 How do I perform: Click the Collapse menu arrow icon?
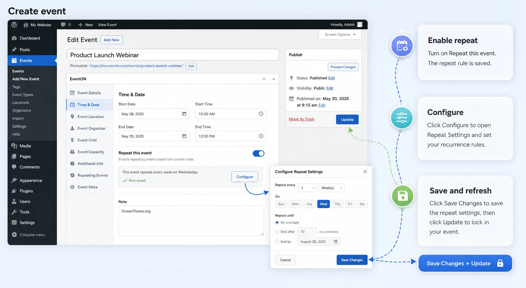pos(14,235)
